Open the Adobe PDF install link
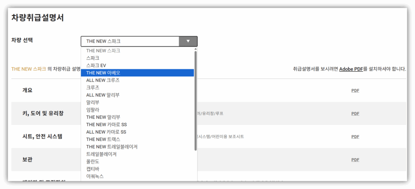415x189 pixels. (x=351, y=69)
